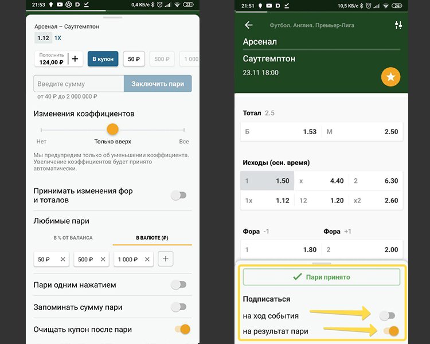This screenshot has height=344, width=430.
Task: Tap 'Арсенал – Саутгемптон' coupon event title
Action: [x=67, y=26]
